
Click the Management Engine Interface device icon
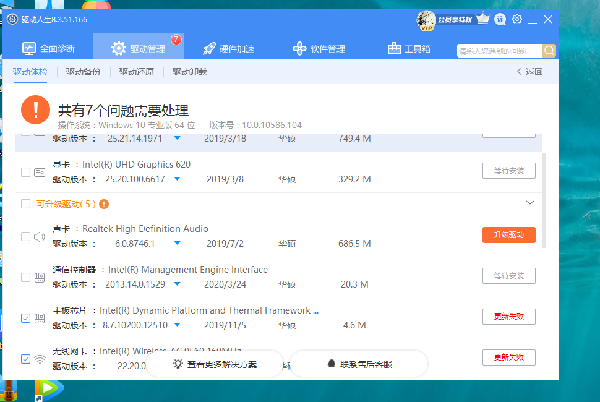pyautogui.click(x=40, y=277)
